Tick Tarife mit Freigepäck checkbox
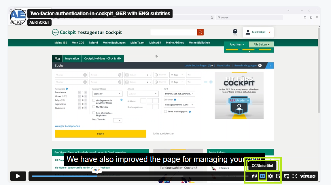331x185 pixels. click(x=165, y=112)
